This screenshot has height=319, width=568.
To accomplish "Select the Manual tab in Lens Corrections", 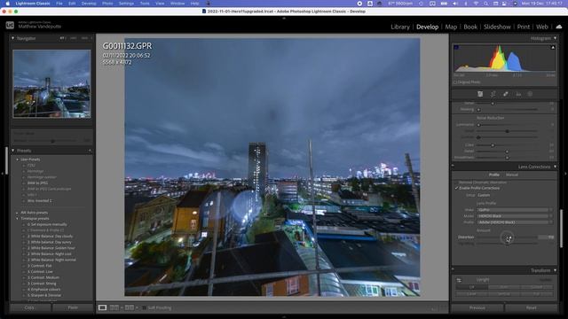I will click(512, 175).
